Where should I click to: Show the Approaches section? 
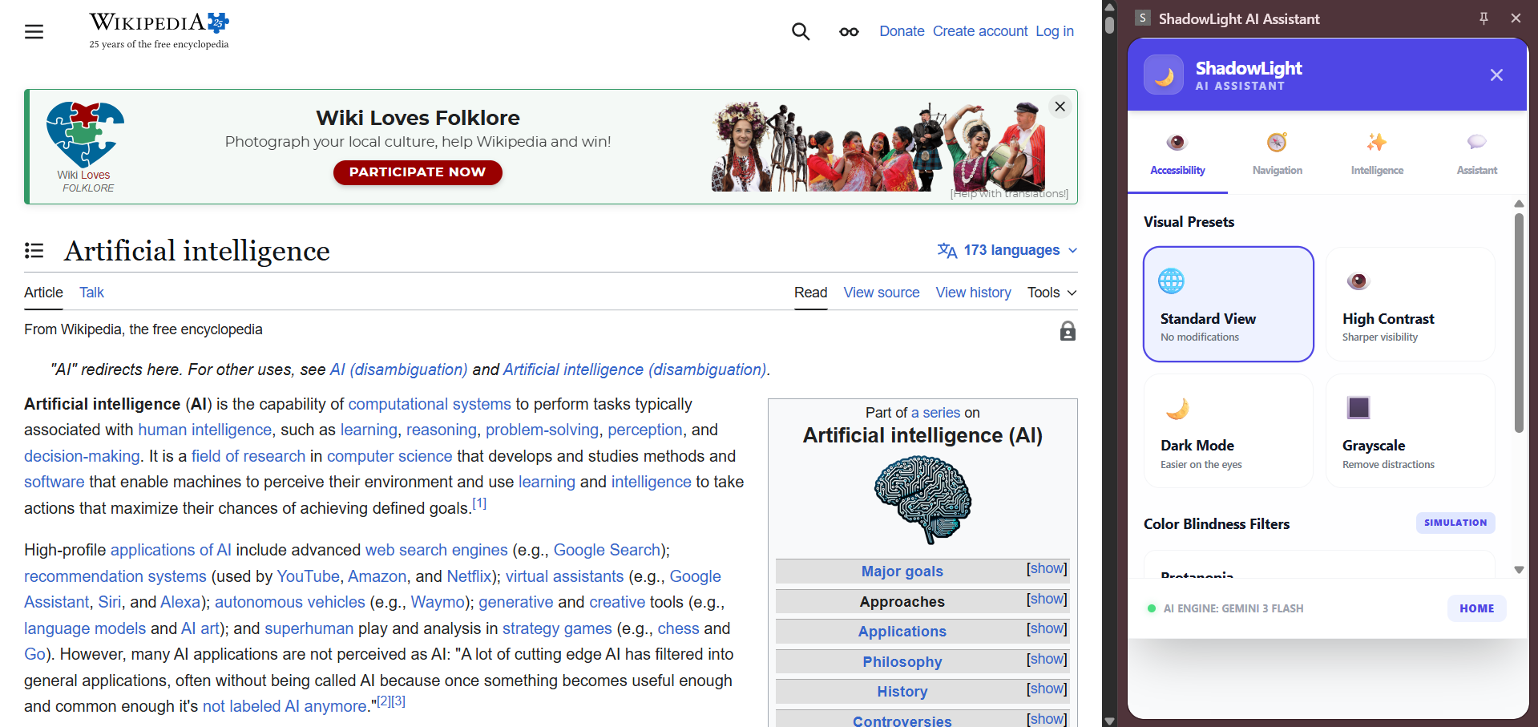[x=1047, y=600]
